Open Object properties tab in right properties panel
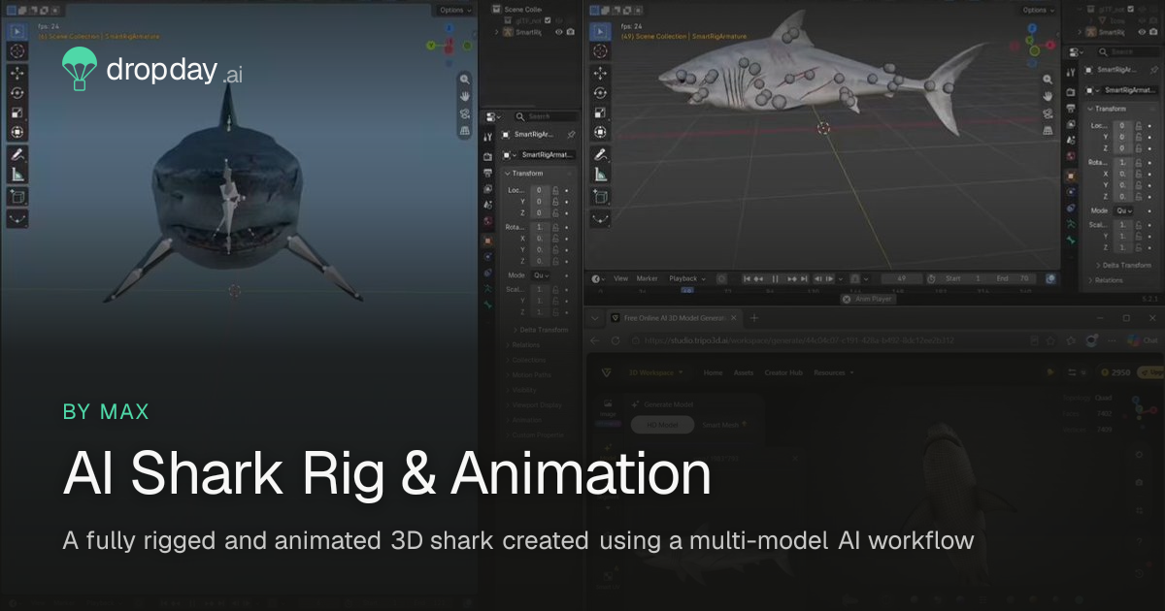Image resolution: width=1165 pixels, height=611 pixels. point(1071,176)
